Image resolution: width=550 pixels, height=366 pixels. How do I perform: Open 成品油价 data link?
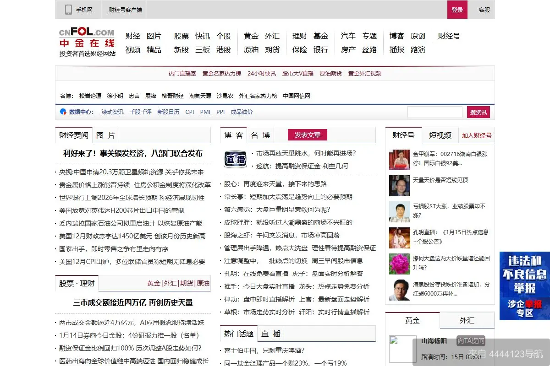(242, 112)
